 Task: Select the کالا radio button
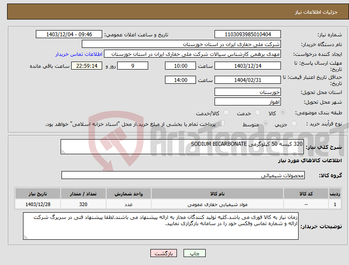[283, 113]
